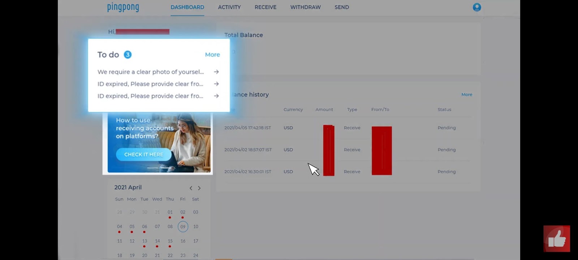
Task: Select April 13 in the calendar
Action: (x=144, y=241)
